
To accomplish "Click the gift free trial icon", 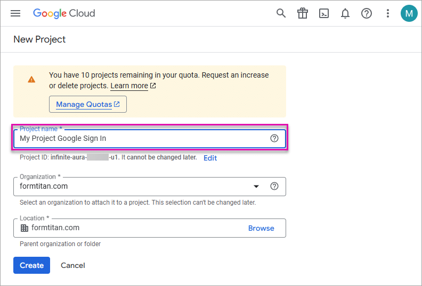I will [x=303, y=13].
